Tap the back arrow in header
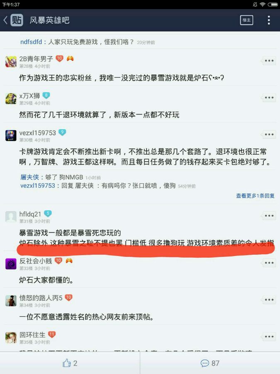 pos(5,20)
